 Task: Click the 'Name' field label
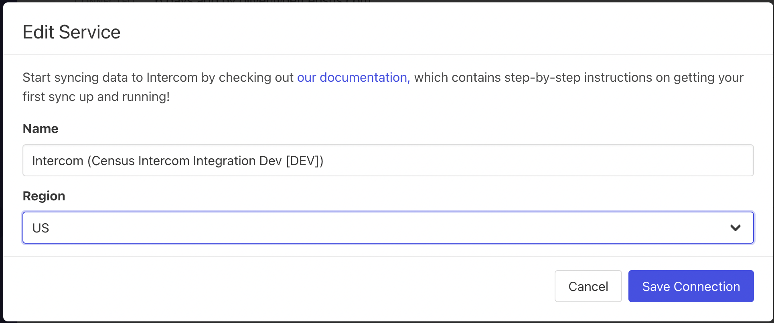pyautogui.click(x=41, y=129)
